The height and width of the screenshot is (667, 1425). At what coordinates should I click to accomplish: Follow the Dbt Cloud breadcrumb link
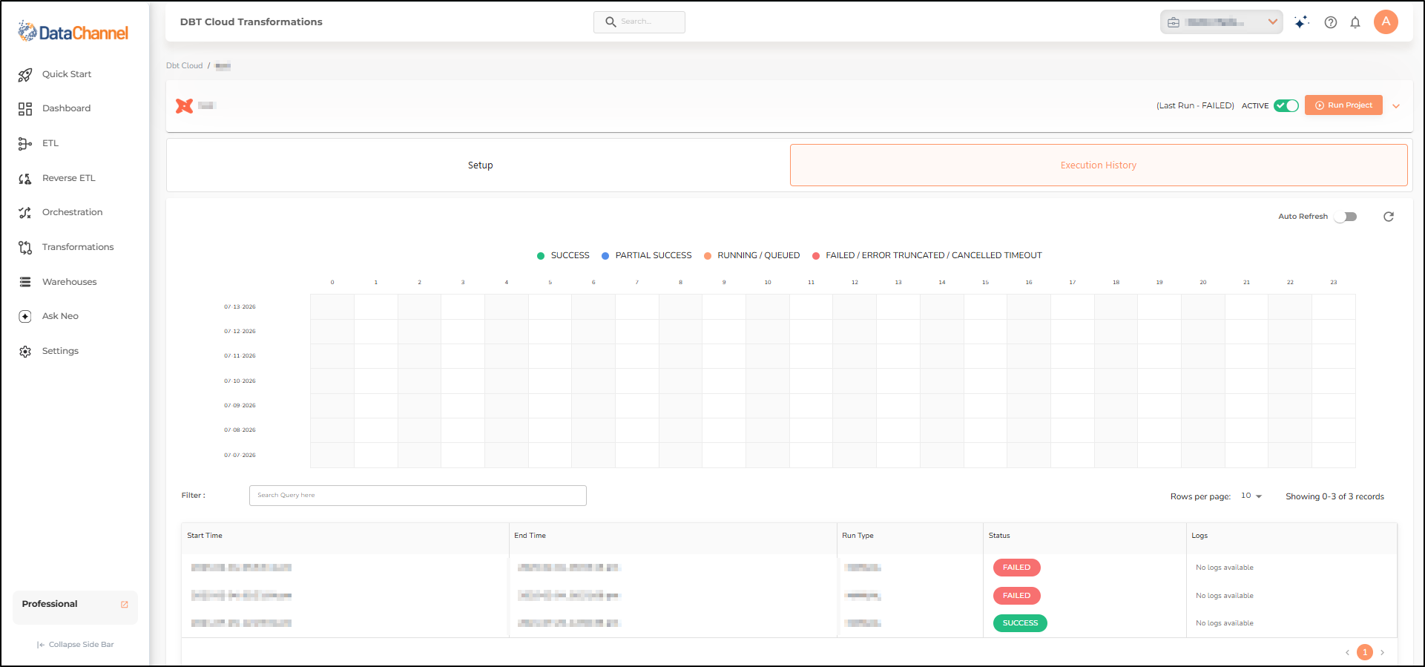pyautogui.click(x=184, y=66)
